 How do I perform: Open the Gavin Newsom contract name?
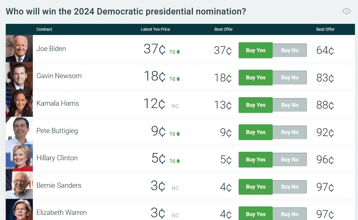(x=59, y=76)
